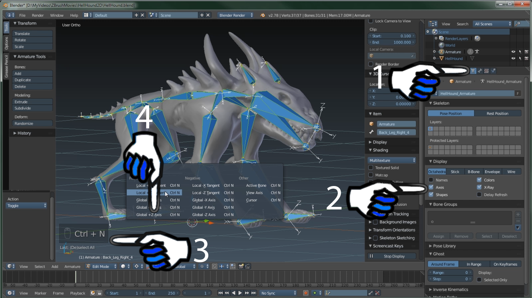The image size is (532, 298).
Task: Click the record auto-keyframe red button
Action: click(x=305, y=293)
